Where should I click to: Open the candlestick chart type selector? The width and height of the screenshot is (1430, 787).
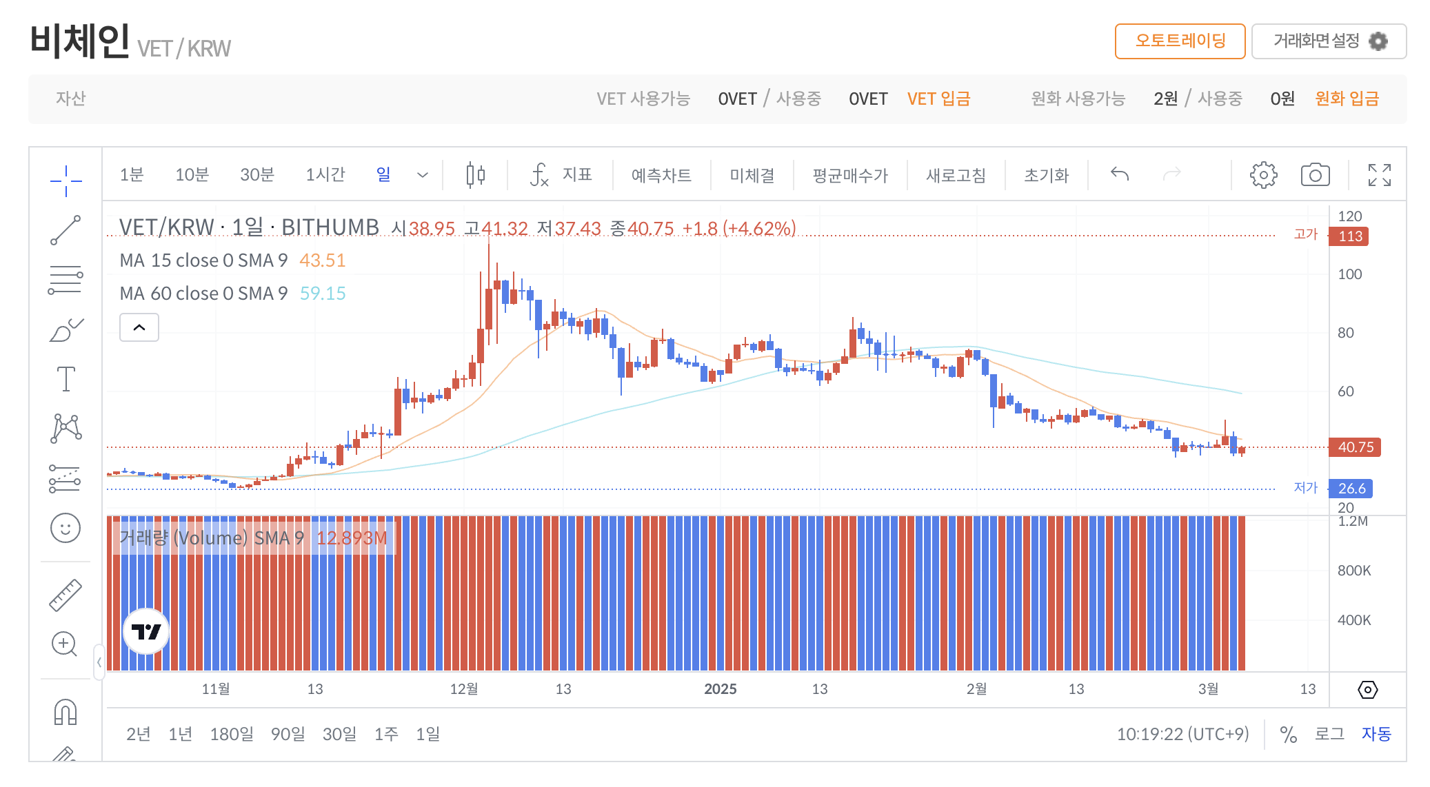(x=475, y=175)
